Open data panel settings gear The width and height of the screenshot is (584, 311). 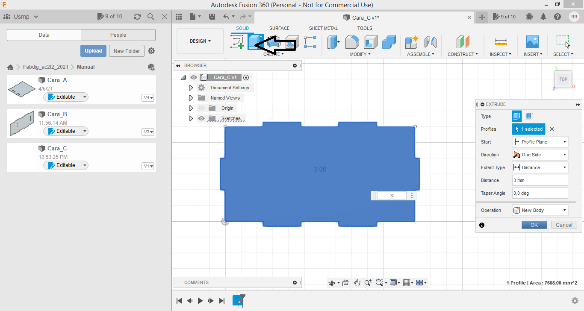coord(151,51)
